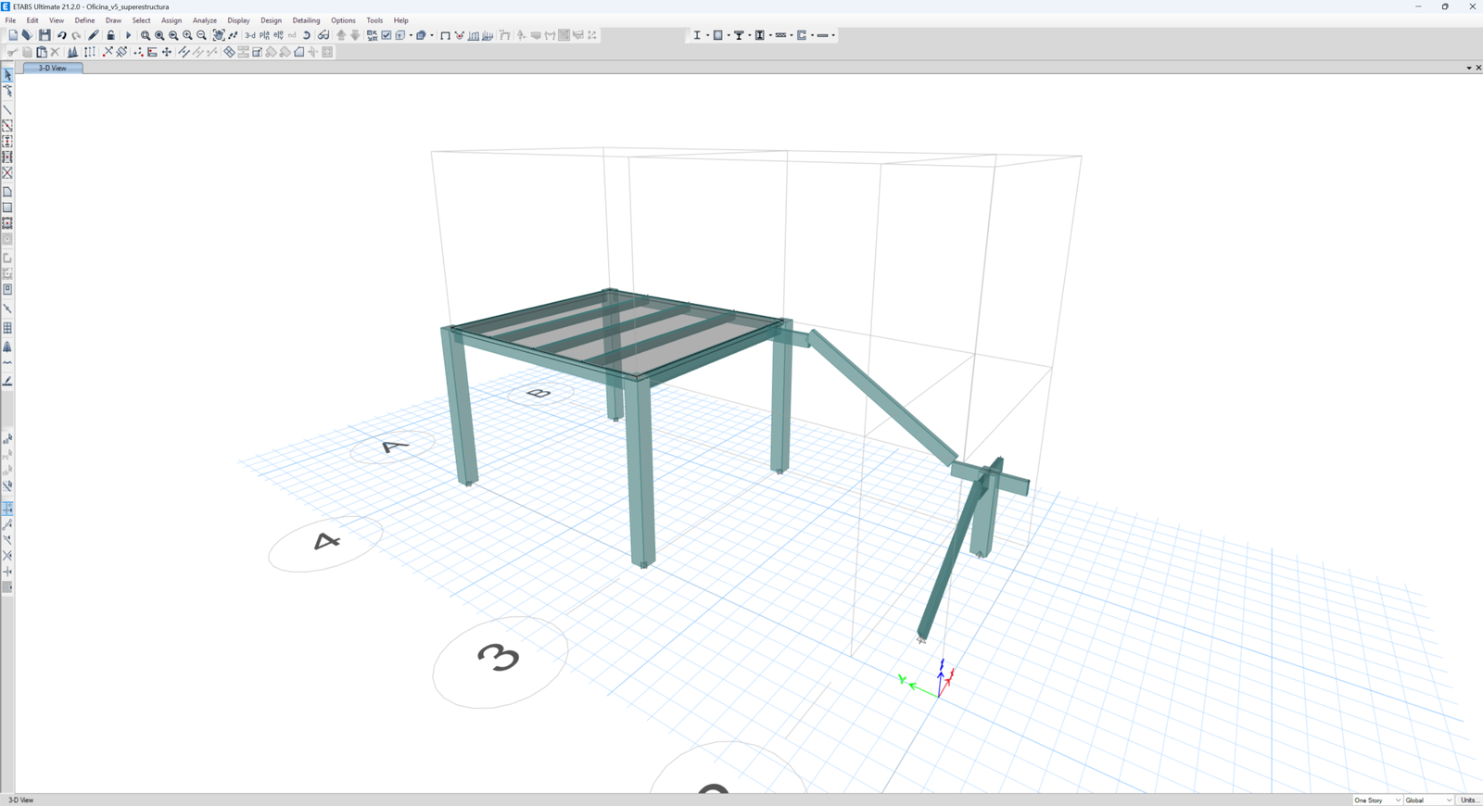Click the New Model icon

[12, 35]
